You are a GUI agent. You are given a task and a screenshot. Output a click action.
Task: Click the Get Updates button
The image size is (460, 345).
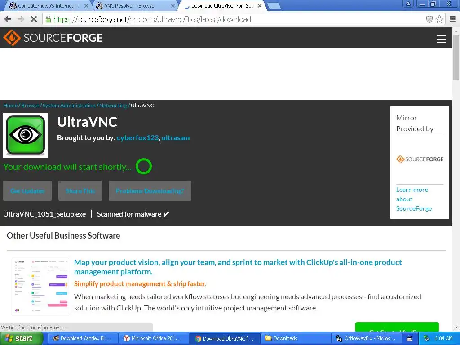click(27, 191)
